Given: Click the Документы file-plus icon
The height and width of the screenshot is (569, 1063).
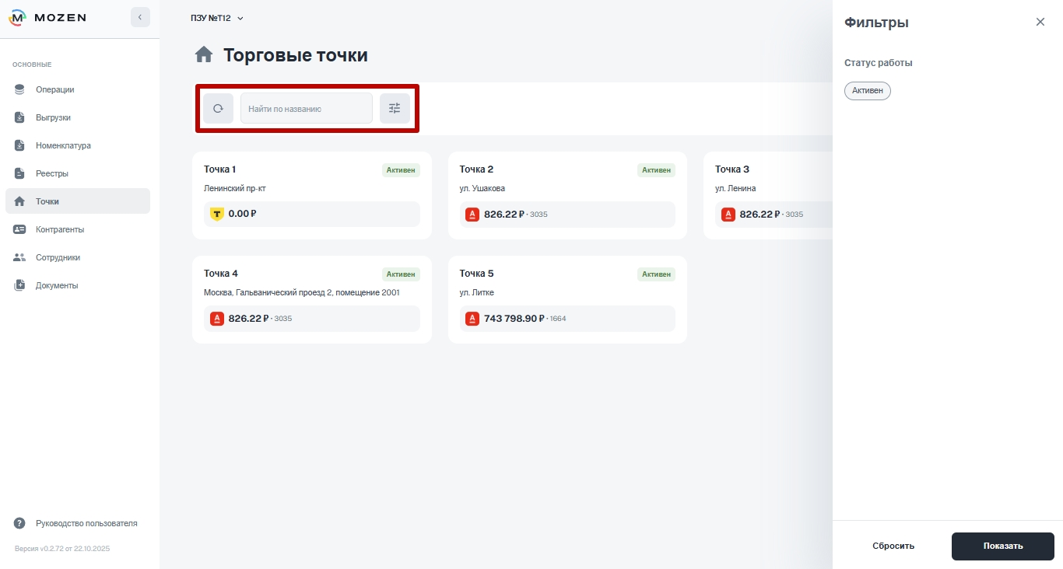Looking at the screenshot, I should 19,285.
